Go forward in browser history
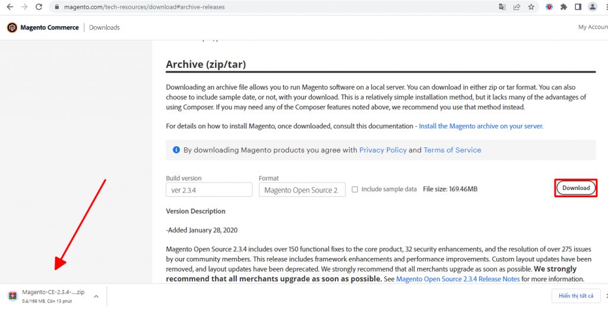 [x=24, y=7]
